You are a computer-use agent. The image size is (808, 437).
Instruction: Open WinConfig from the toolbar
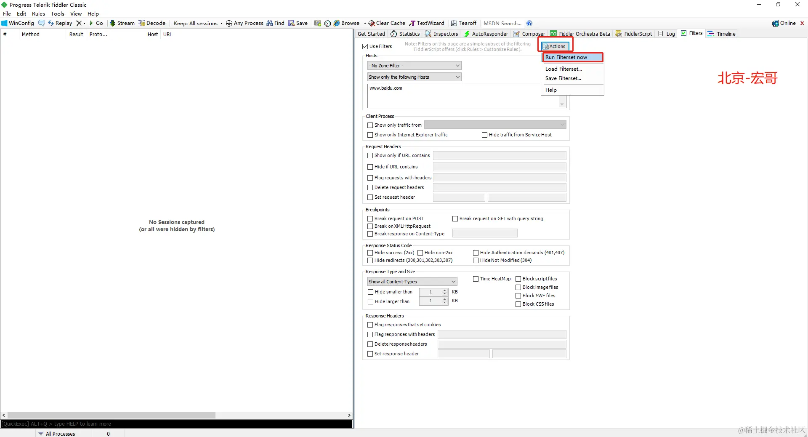[x=18, y=23]
